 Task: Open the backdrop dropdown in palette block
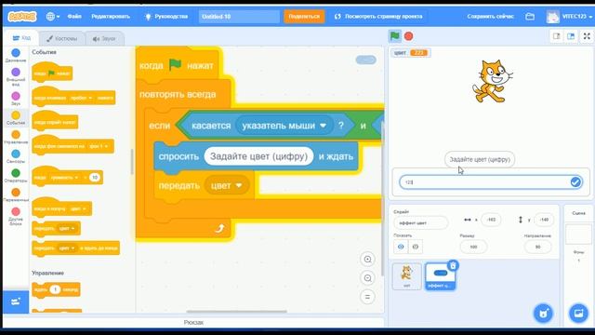pyautogui.click(x=99, y=146)
